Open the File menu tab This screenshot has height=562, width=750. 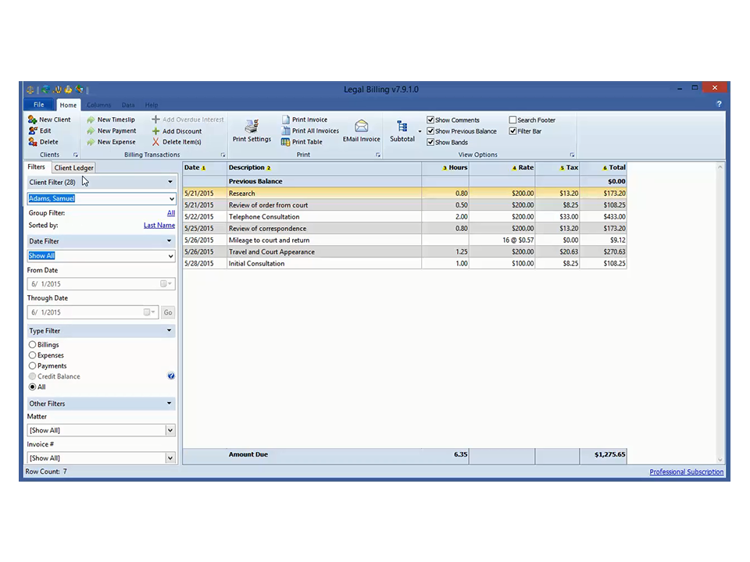38,105
